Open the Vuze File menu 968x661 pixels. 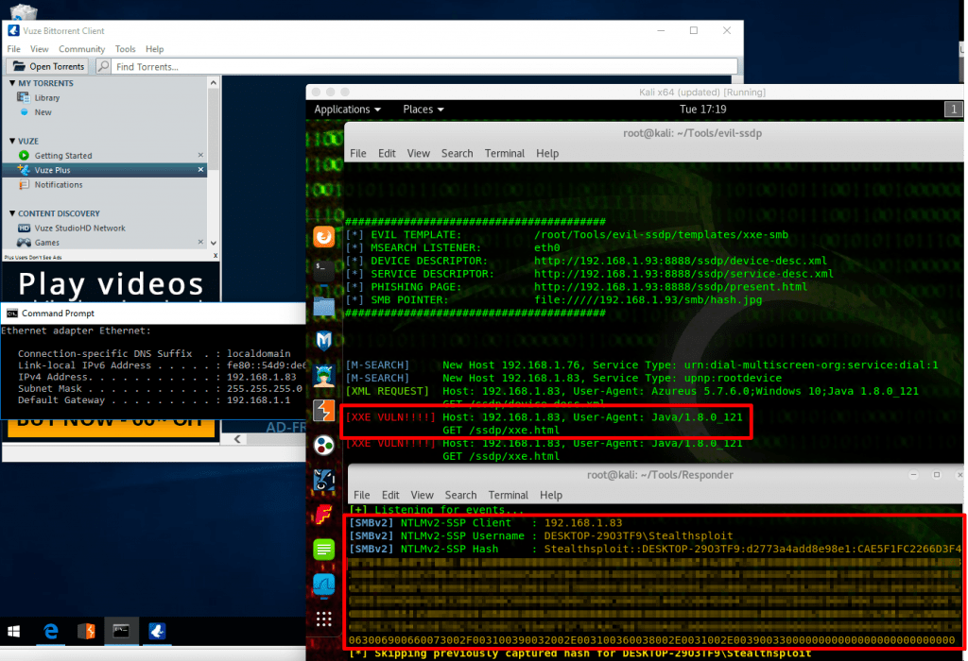[13, 49]
